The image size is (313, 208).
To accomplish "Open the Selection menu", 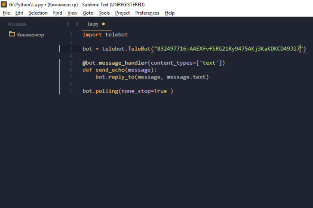I will click(38, 13).
